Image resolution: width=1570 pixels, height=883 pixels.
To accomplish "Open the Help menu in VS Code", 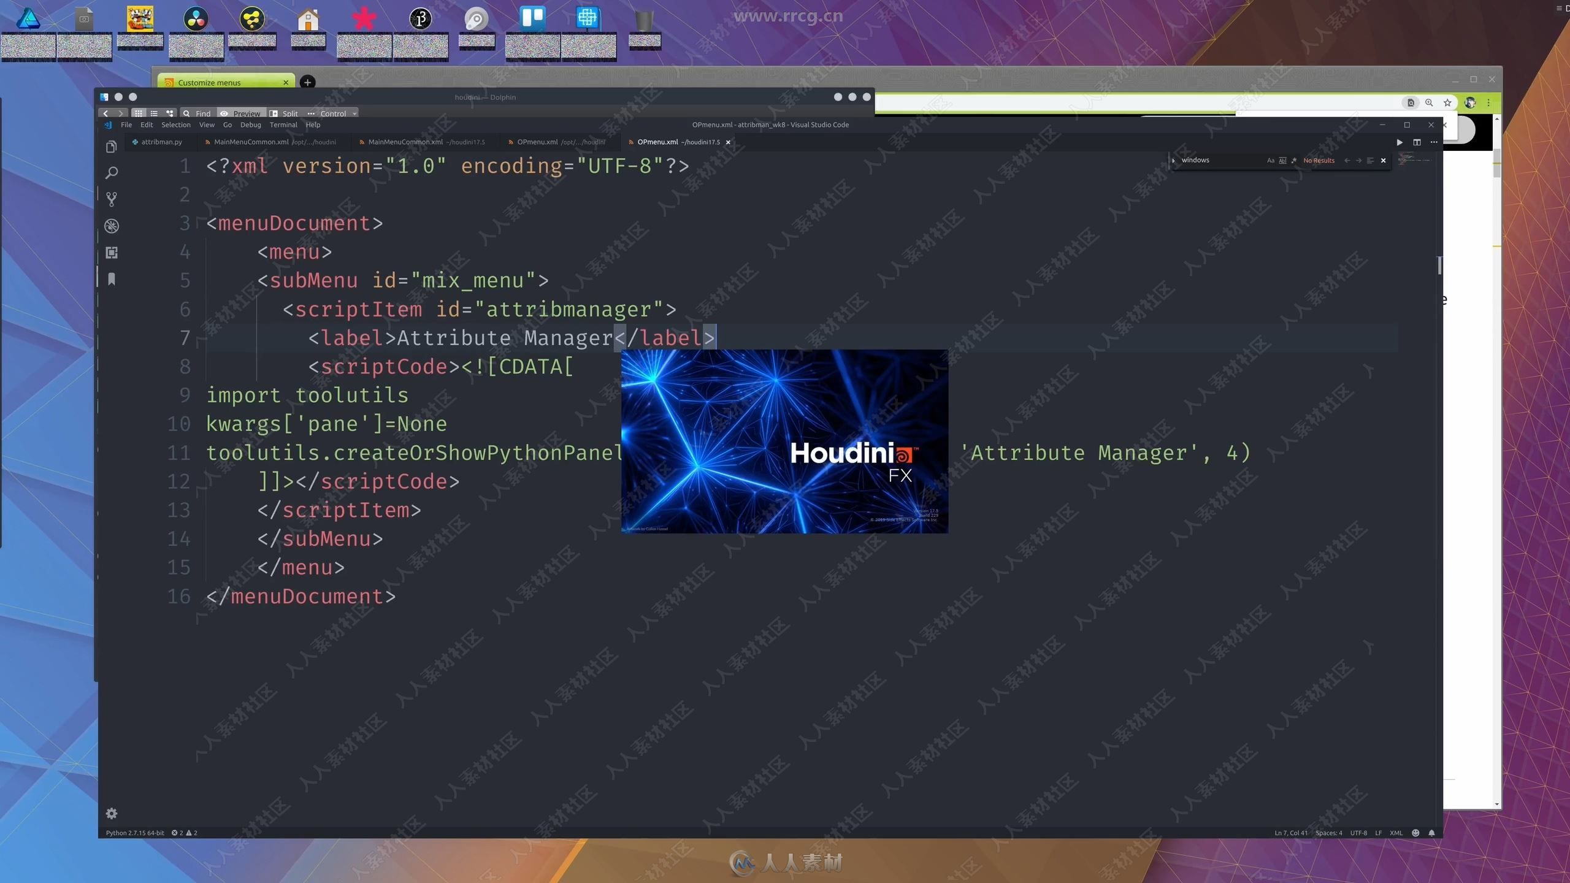I will pyautogui.click(x=313, y=124).
